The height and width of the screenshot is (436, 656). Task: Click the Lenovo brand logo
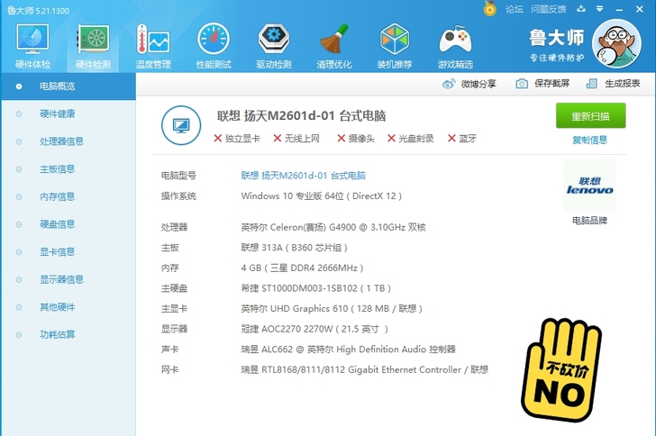589,186
